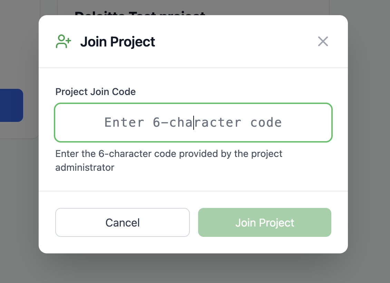Click the green Join Project button
Viewport: 390px width, 283px height.
(264, 222)
